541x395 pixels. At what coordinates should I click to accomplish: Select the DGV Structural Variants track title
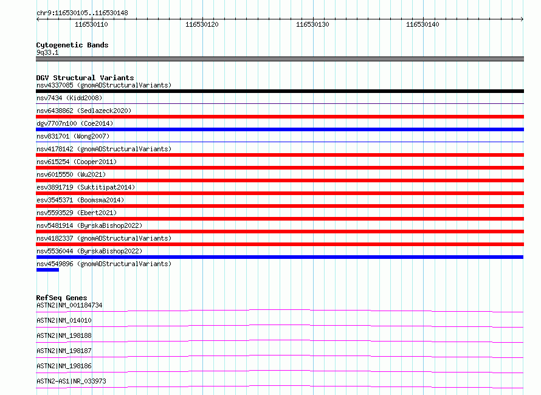pos(85,78)
